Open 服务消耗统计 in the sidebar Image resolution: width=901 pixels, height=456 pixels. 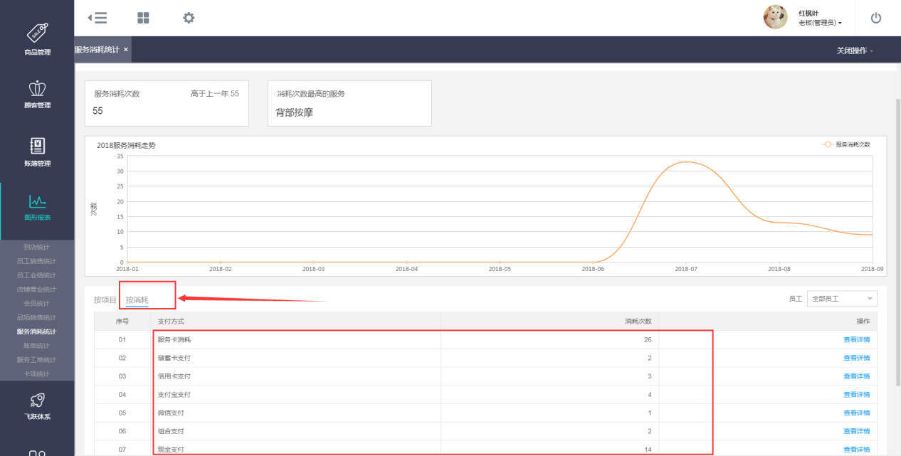(x=36, y=332)
